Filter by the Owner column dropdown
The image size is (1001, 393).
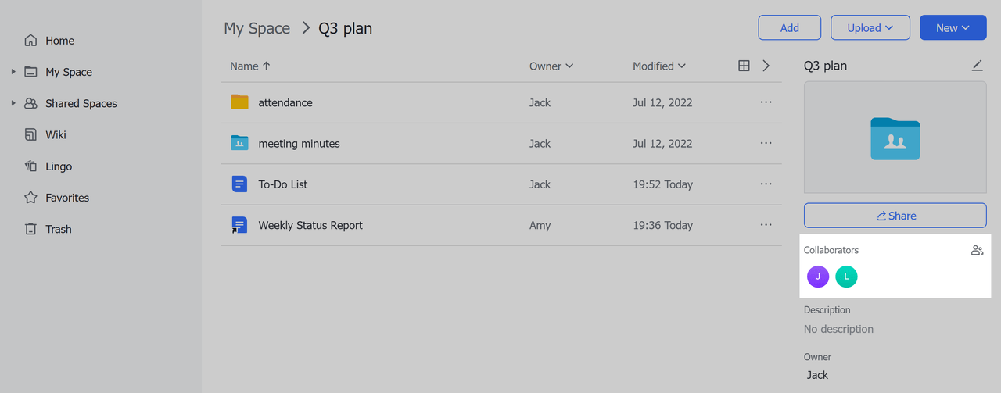point(551,66)
